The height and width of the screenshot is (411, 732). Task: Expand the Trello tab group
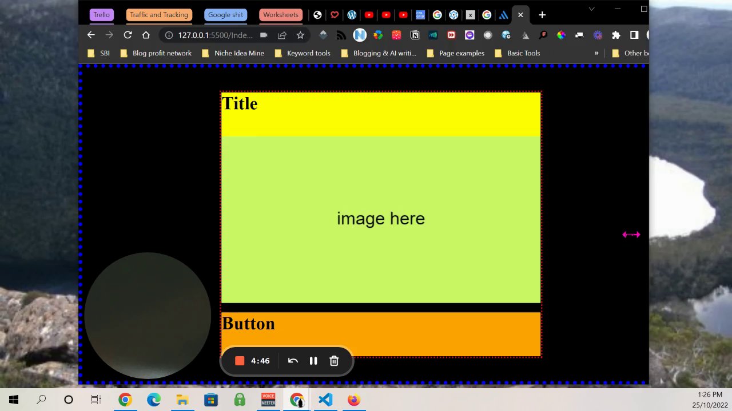point(102,15)
